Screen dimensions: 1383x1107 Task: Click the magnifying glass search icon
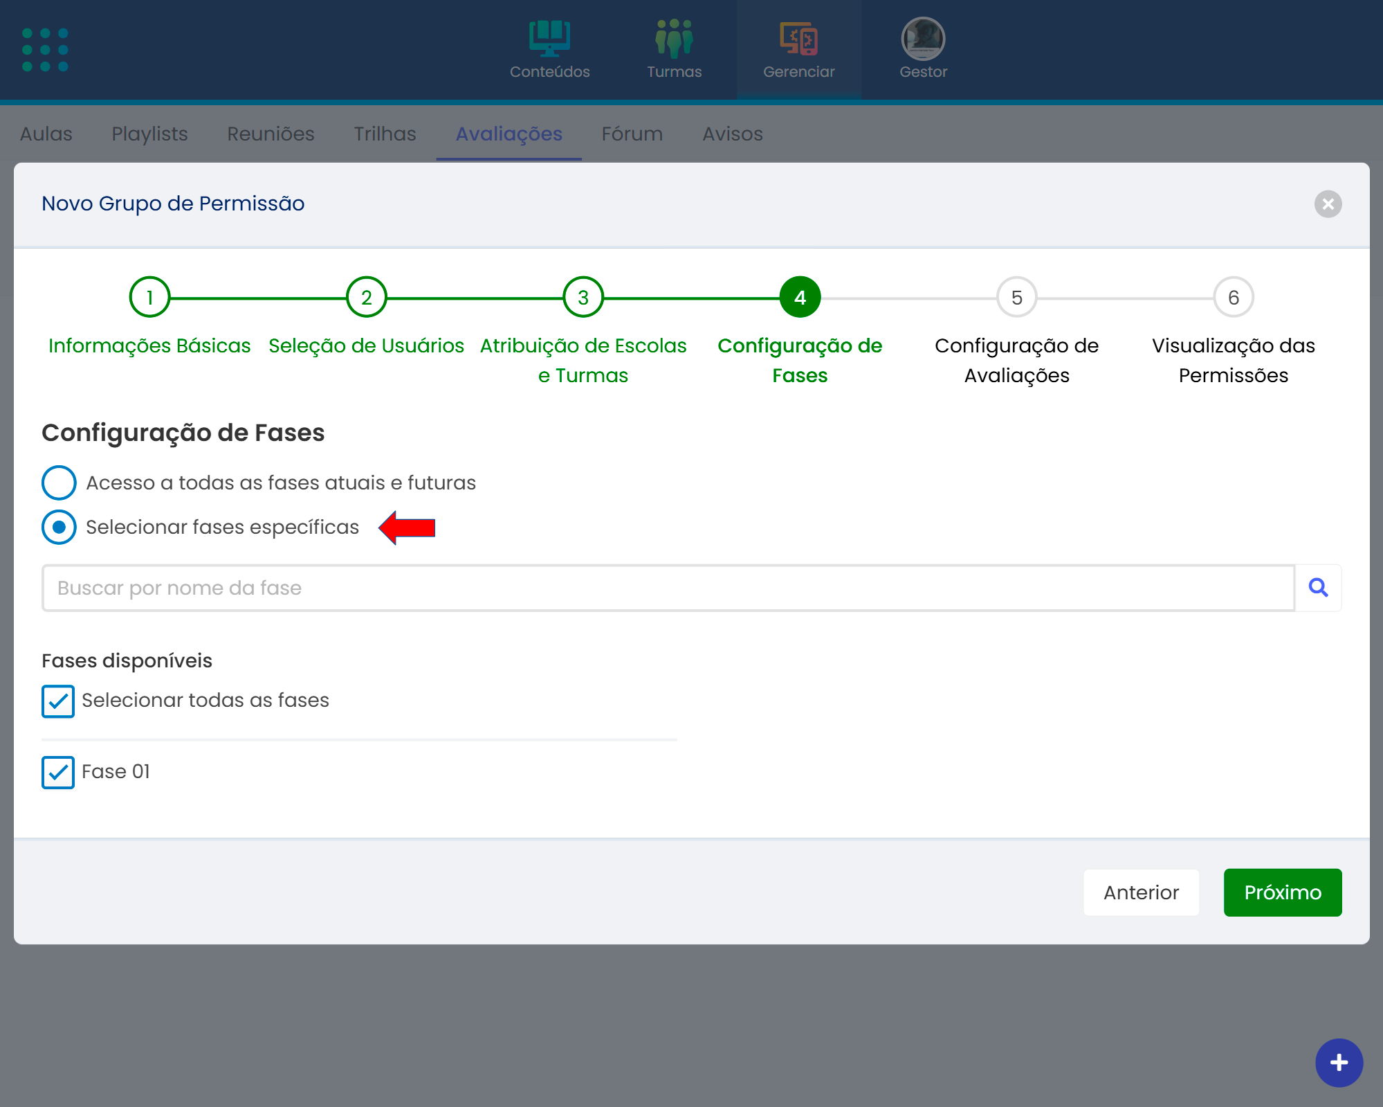click(x=1318, y=588)
